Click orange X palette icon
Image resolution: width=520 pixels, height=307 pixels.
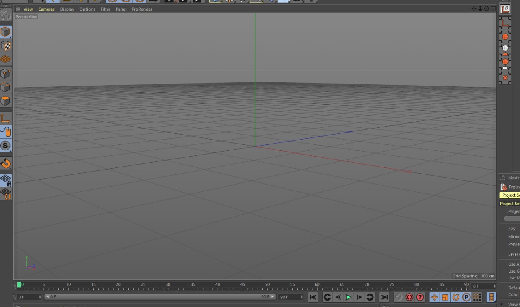click(x=505, y=77)
